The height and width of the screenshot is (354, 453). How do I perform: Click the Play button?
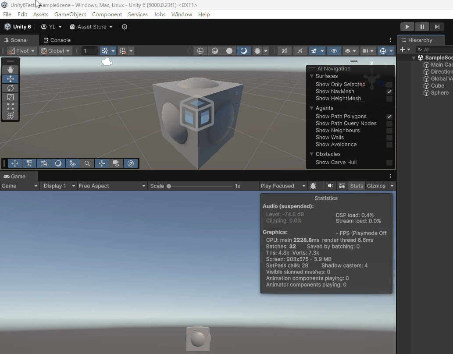tap(407, 27)
